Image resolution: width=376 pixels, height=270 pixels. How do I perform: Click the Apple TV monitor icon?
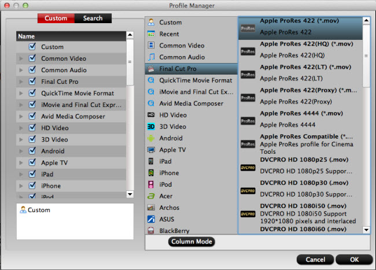pyautogui.click(x=151, y=150)
